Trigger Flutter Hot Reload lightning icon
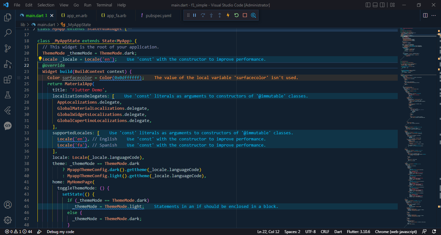 [x=228, y=15]
